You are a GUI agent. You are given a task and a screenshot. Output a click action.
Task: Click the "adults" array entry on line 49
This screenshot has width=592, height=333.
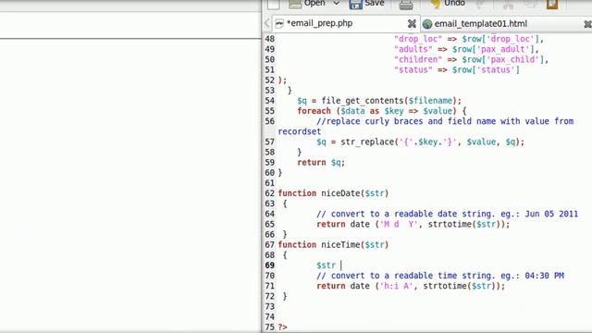point(466,49)
